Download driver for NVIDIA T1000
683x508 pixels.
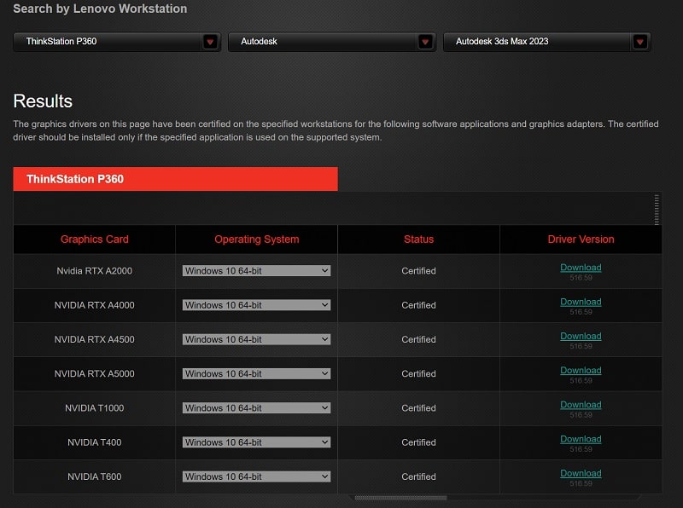point(581,405)
